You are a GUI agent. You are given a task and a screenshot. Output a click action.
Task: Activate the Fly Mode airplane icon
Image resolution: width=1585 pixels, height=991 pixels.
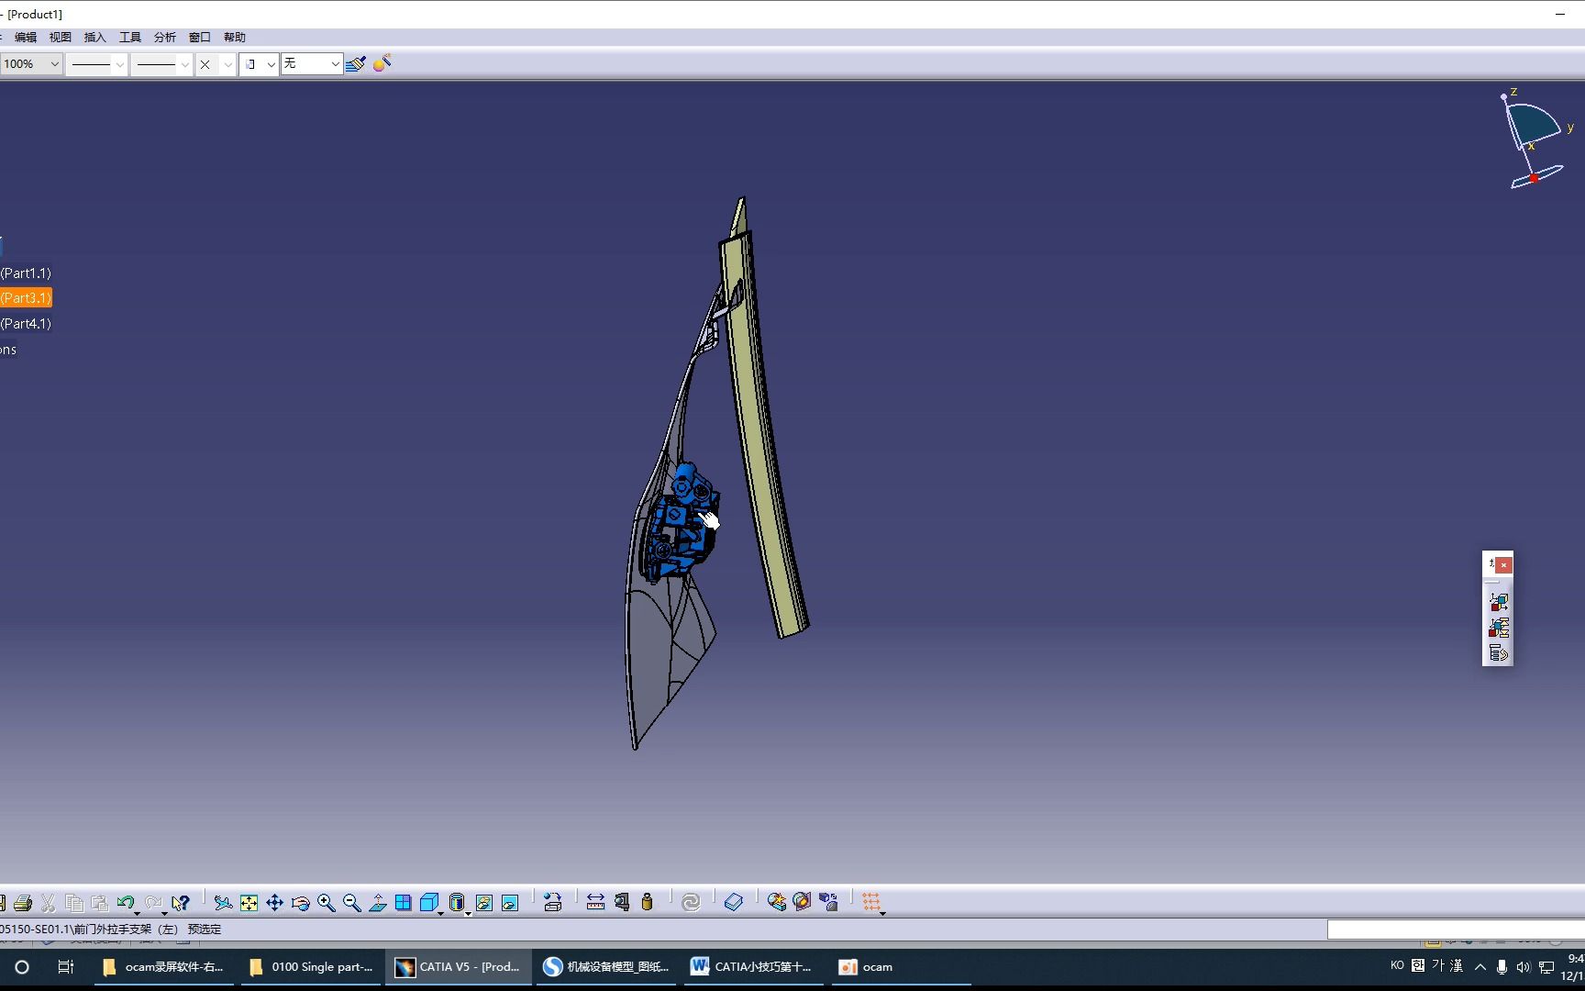click(x=223, y=903)
